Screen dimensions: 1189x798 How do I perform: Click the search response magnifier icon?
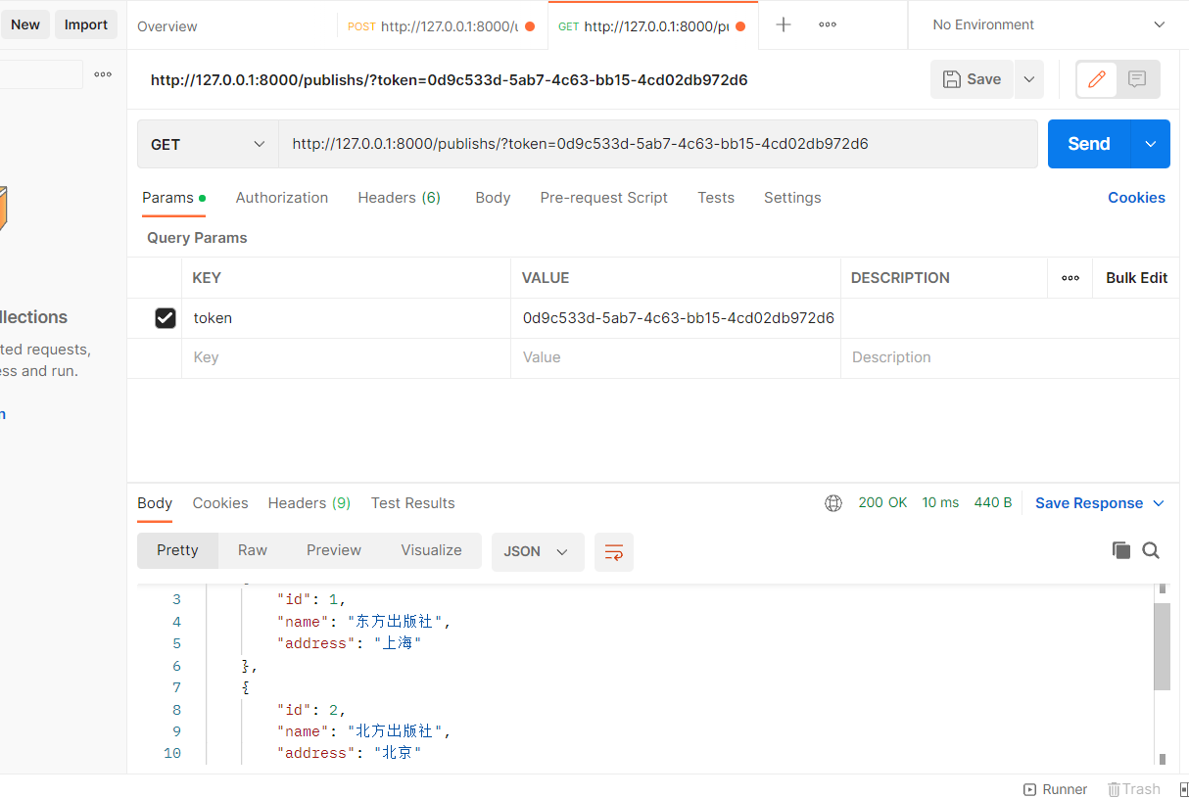click(1151, 550)
